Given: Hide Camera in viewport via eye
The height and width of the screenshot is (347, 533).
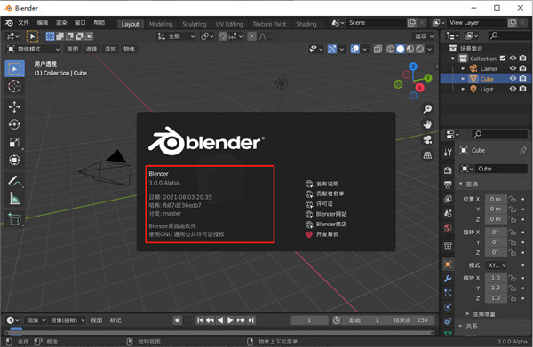Looking at the screenshot, I should coord(513,68).
